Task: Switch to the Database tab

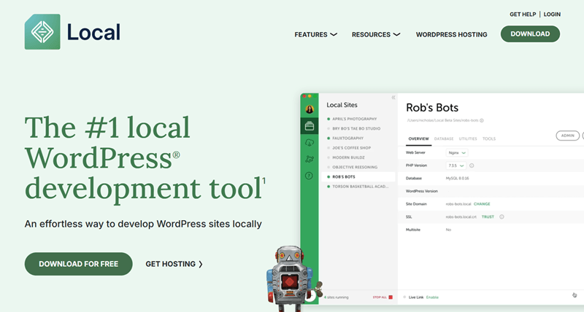Action: coord(444,139)
